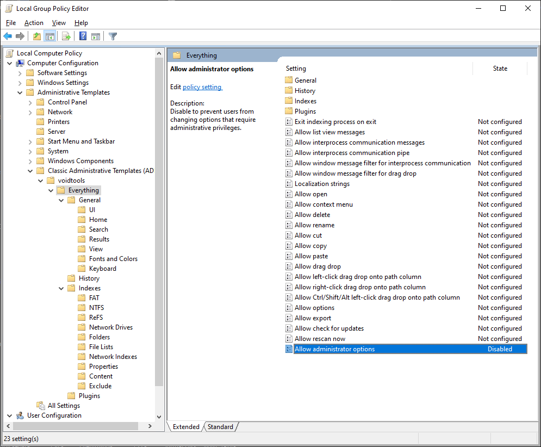Click the folder icon in the Everything header
541x447 pixels.
coord(177,55)
